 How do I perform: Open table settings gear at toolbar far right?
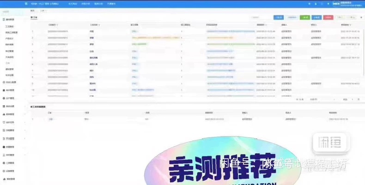tap(361, 18)
